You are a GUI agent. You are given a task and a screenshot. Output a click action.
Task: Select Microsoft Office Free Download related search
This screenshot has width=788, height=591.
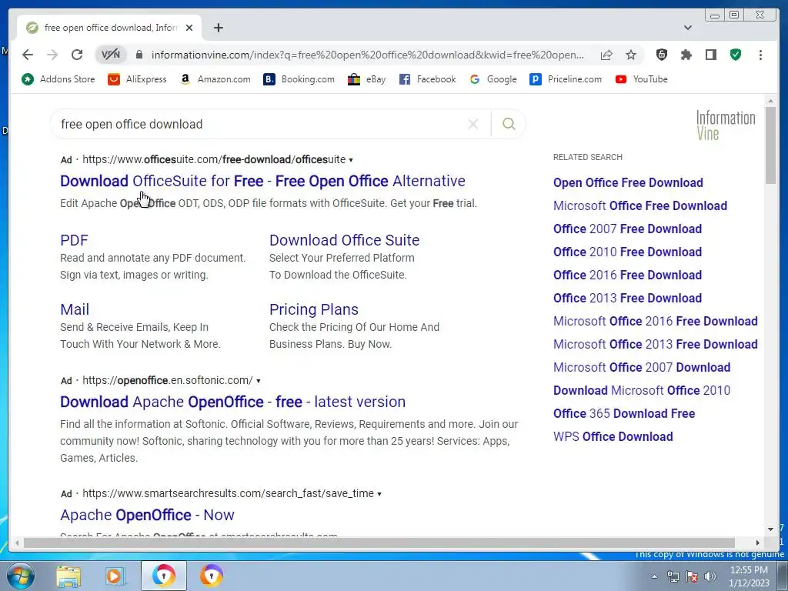point(639,206)
